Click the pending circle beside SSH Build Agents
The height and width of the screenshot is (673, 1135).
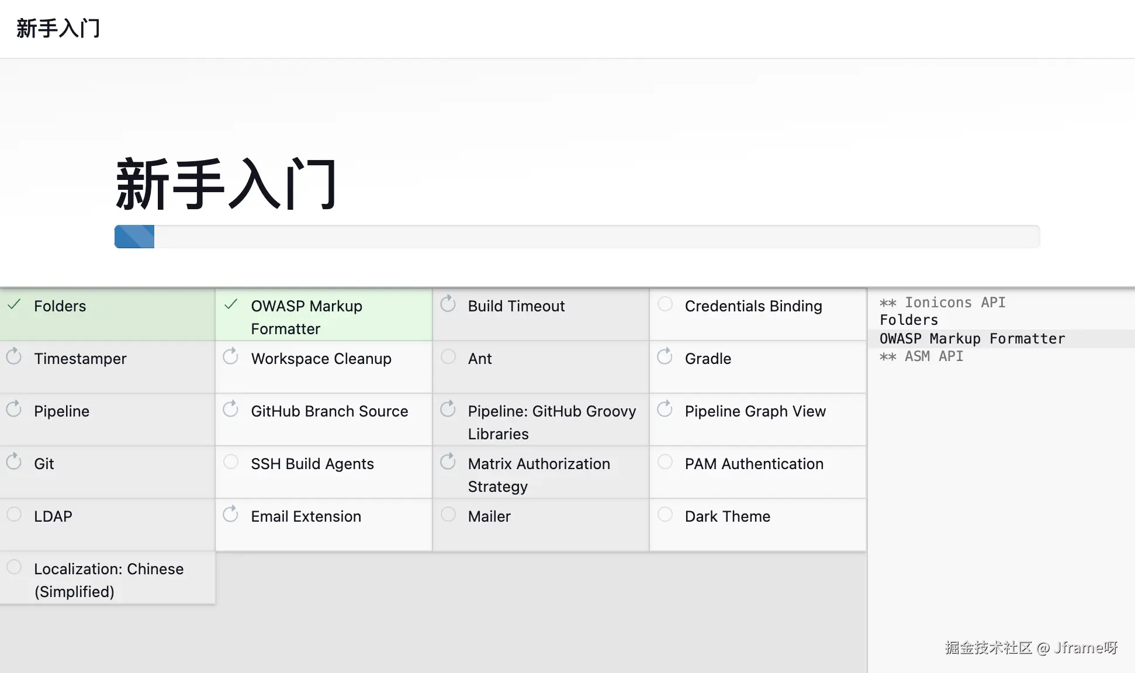231,462
